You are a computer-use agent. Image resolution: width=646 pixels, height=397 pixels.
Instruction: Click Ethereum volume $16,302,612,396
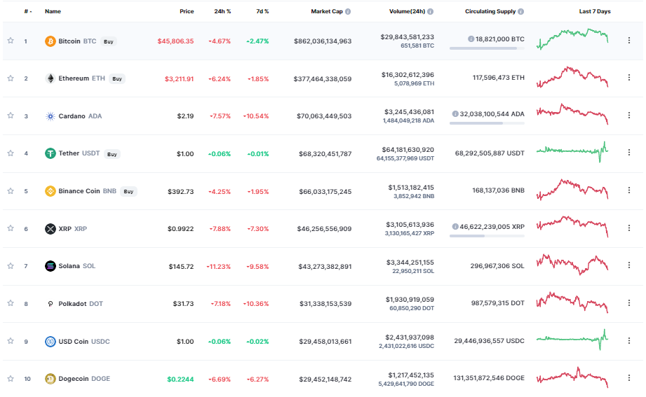pos(408,75)
